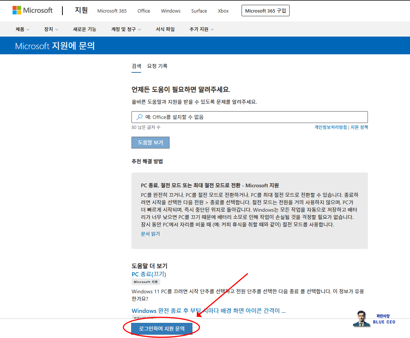This screenshot has width=410, height=338.
Task: Focus the problem description search field
Action: click(249, 117)
